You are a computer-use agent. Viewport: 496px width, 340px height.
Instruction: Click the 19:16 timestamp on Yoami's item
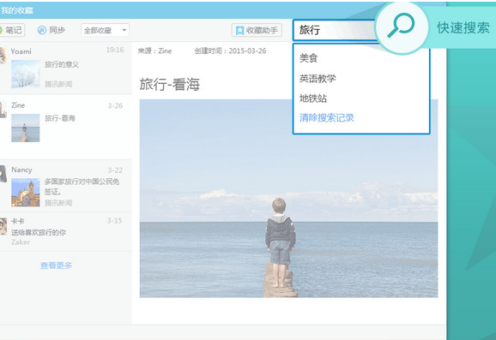(115, 50)
